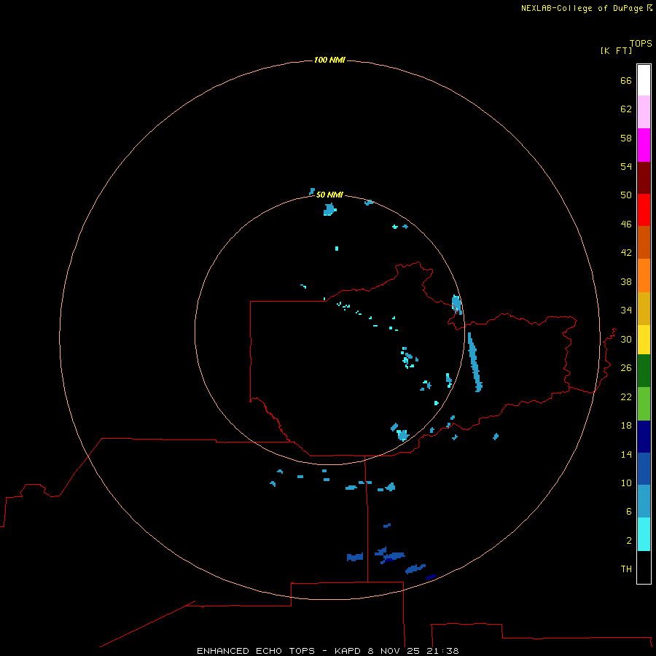The height and width of the screenshot is (656, 656).
Task: Click the legend value 10
Action: pos(626,483)
